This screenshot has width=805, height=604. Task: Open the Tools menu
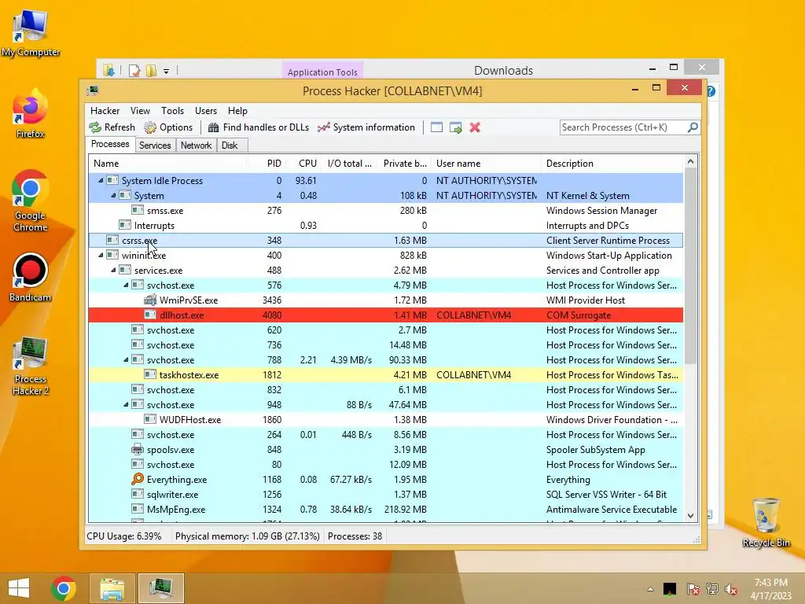pyautogui.click(x=172, y=111)
